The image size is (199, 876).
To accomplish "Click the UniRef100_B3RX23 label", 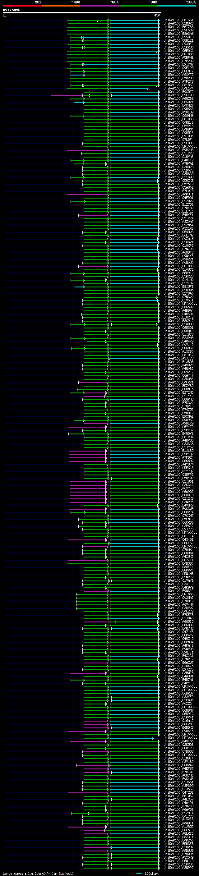I will pos(178,277).
